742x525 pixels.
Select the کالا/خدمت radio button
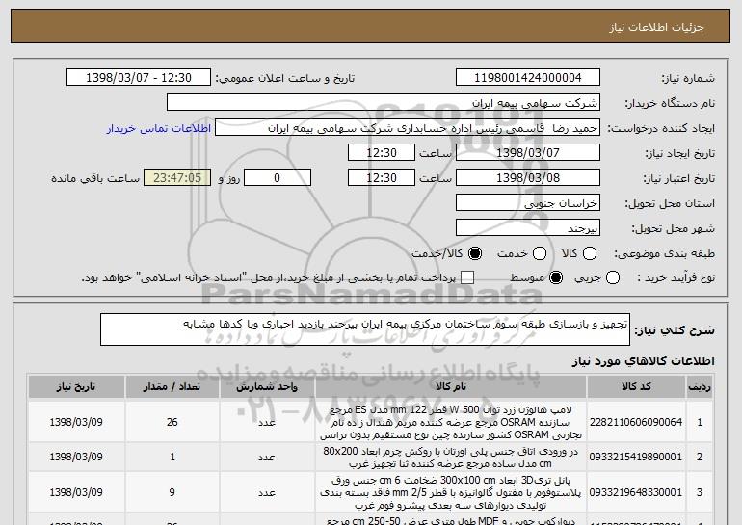point(475,253)
